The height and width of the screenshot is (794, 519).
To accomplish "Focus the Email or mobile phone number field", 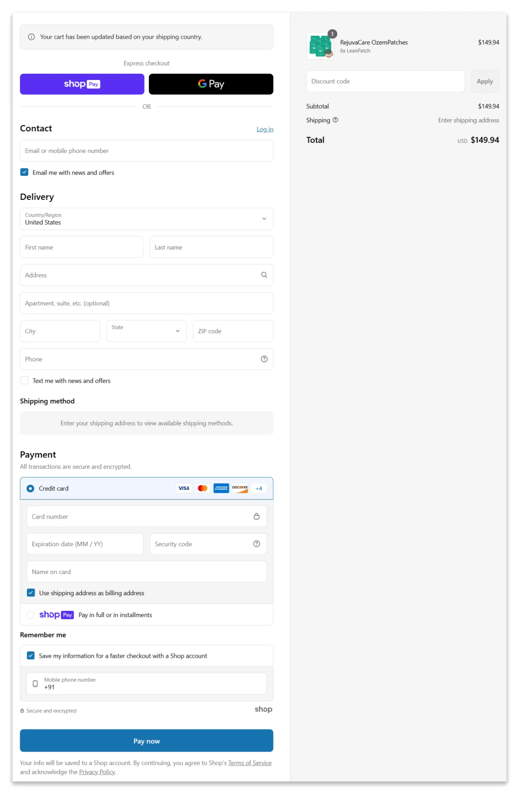I will [146, 151].
